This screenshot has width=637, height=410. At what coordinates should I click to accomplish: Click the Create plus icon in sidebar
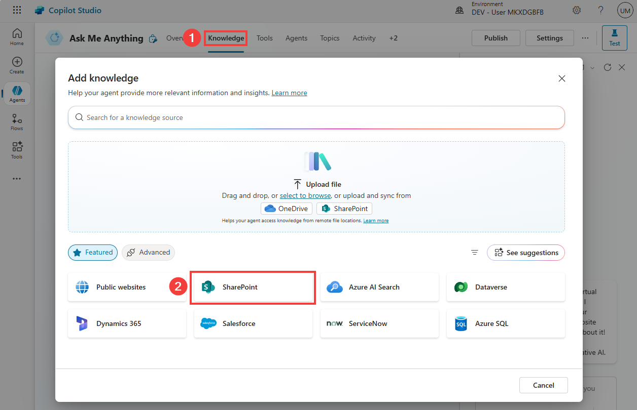(x=17, y=65)
